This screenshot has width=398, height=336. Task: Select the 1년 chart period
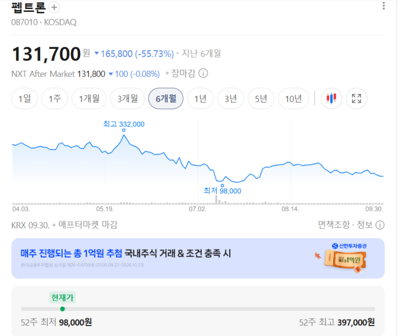click(x=200, y=98)
